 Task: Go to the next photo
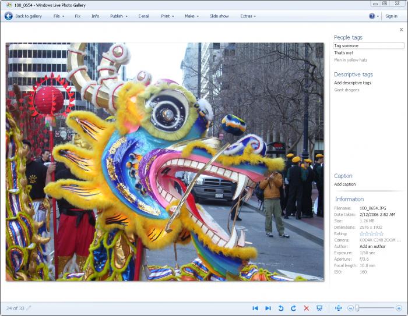click(268, 308)
